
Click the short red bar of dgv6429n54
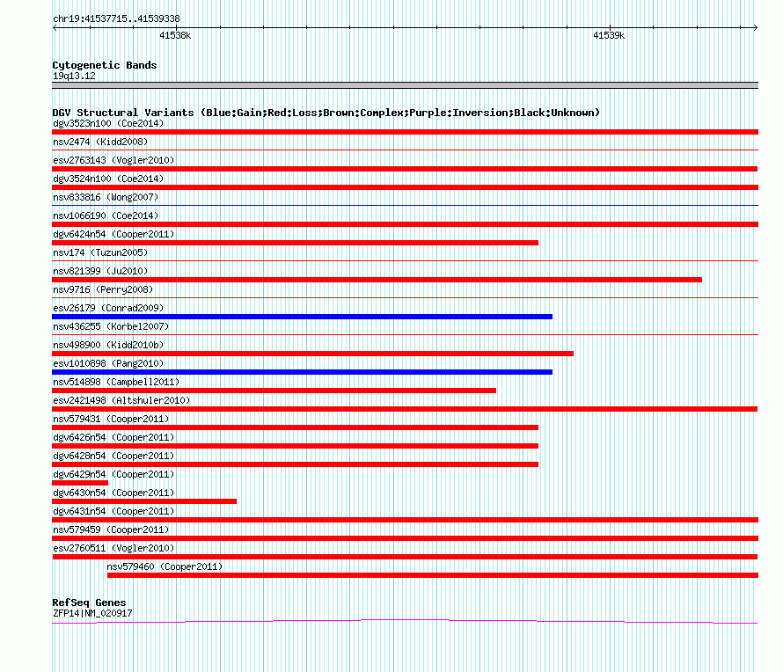[80, 483]
